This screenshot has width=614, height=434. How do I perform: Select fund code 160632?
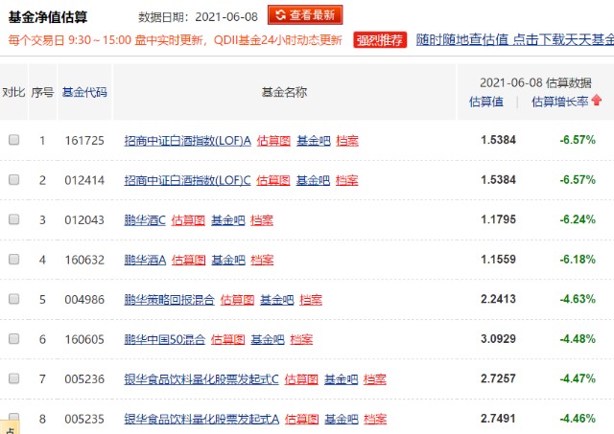84,260
